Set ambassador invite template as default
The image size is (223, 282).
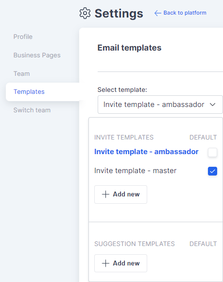pos(212,152)
